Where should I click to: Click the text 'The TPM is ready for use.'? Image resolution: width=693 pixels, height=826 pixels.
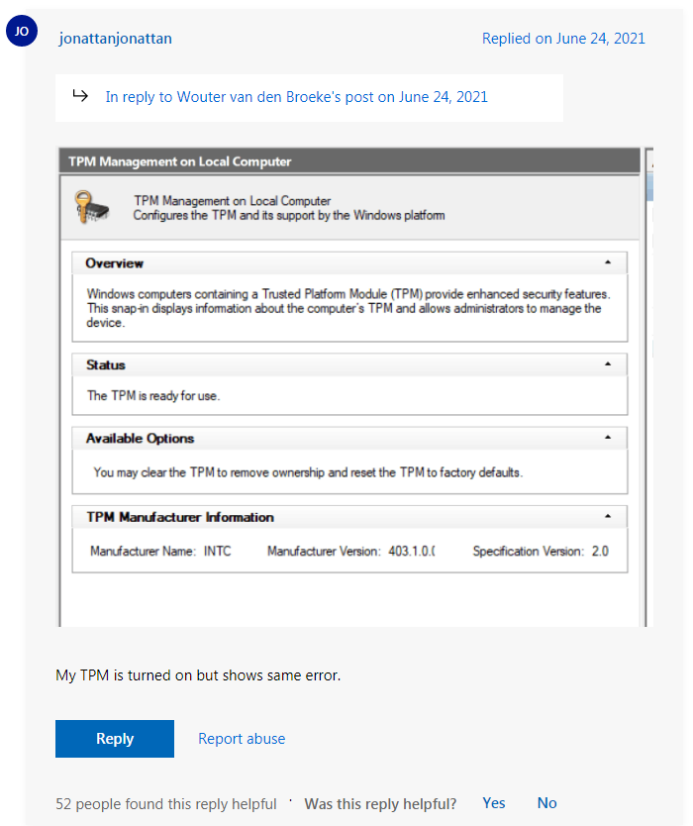(x=153, y=395)
